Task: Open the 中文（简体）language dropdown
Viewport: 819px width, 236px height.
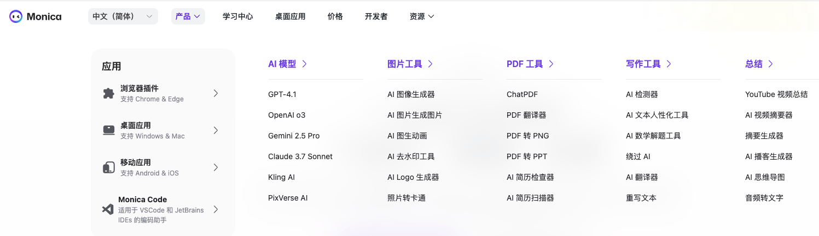Action: click(123, 16)
